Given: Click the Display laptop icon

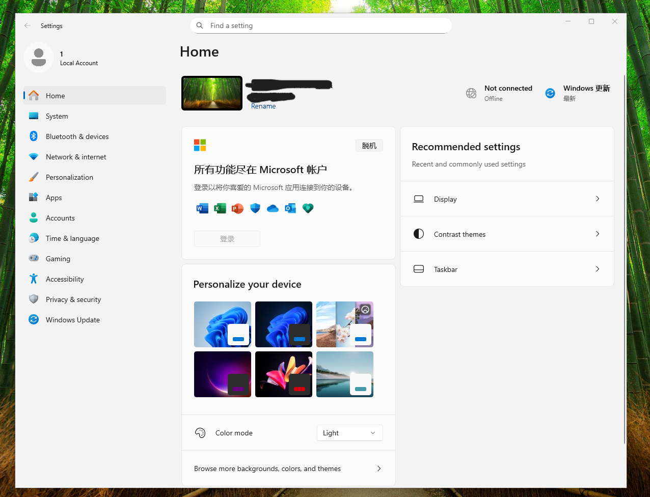Looking at the screenshot, I should click(x=419, y=199).
